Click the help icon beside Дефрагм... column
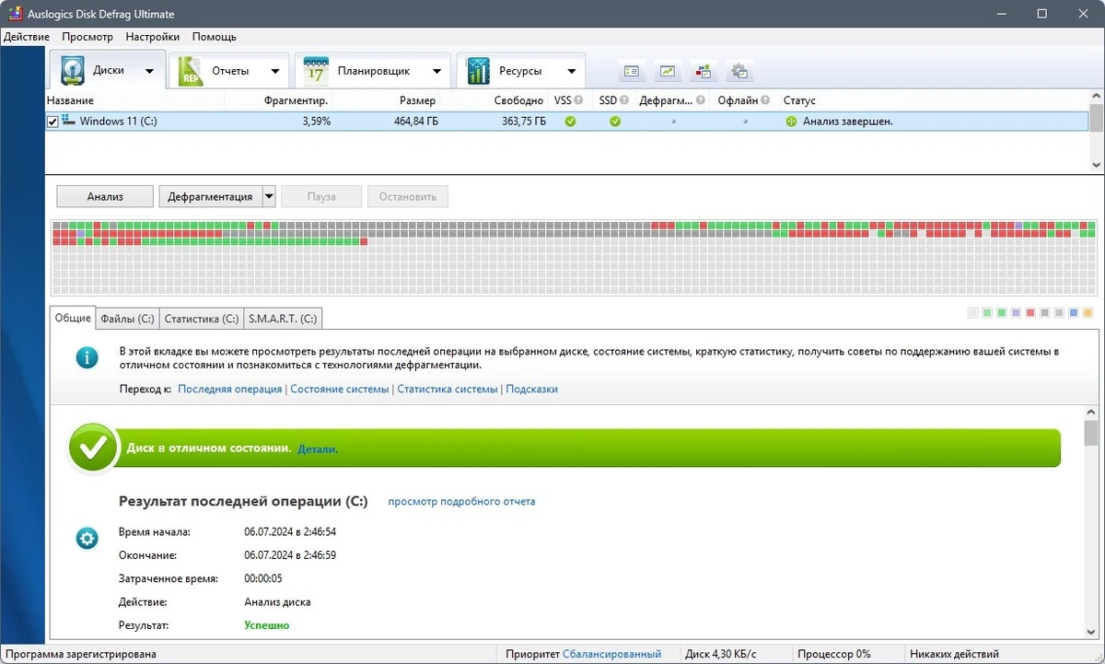Screen dimensions: 1105x664 (x=701, y=100)
